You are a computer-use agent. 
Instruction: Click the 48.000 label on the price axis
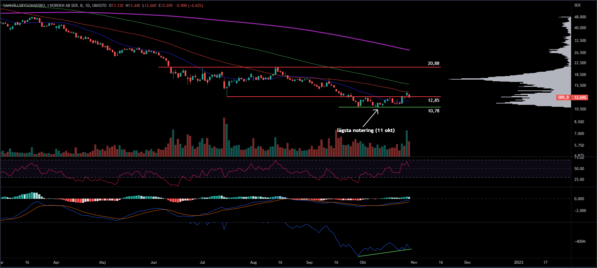point(580,17)
